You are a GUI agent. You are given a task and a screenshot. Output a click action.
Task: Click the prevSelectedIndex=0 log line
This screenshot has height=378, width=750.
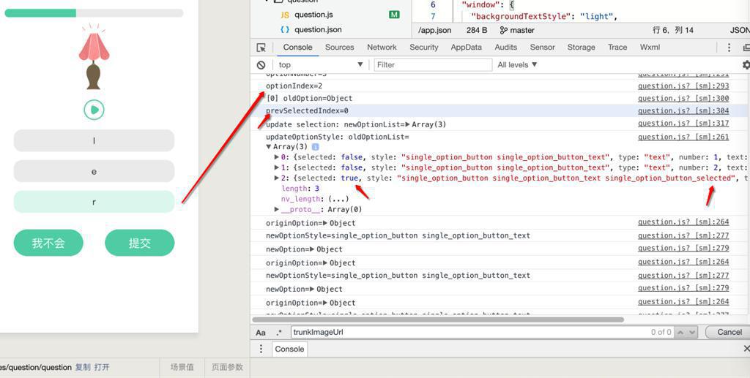click(307, 110)
